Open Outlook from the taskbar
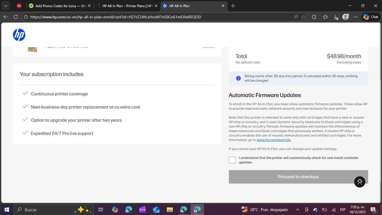The image size is (382, 215). 156,210
